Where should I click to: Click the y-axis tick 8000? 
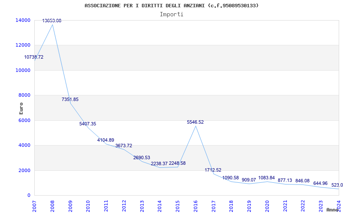(x=24, y=95)
